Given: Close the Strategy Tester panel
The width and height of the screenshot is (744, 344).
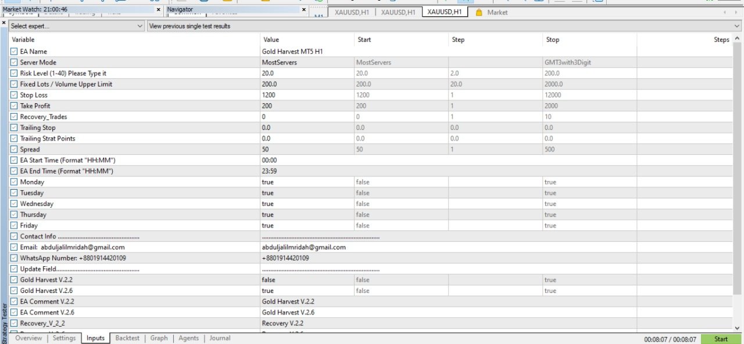Looking at the screenshot, I should pos(3,23).
